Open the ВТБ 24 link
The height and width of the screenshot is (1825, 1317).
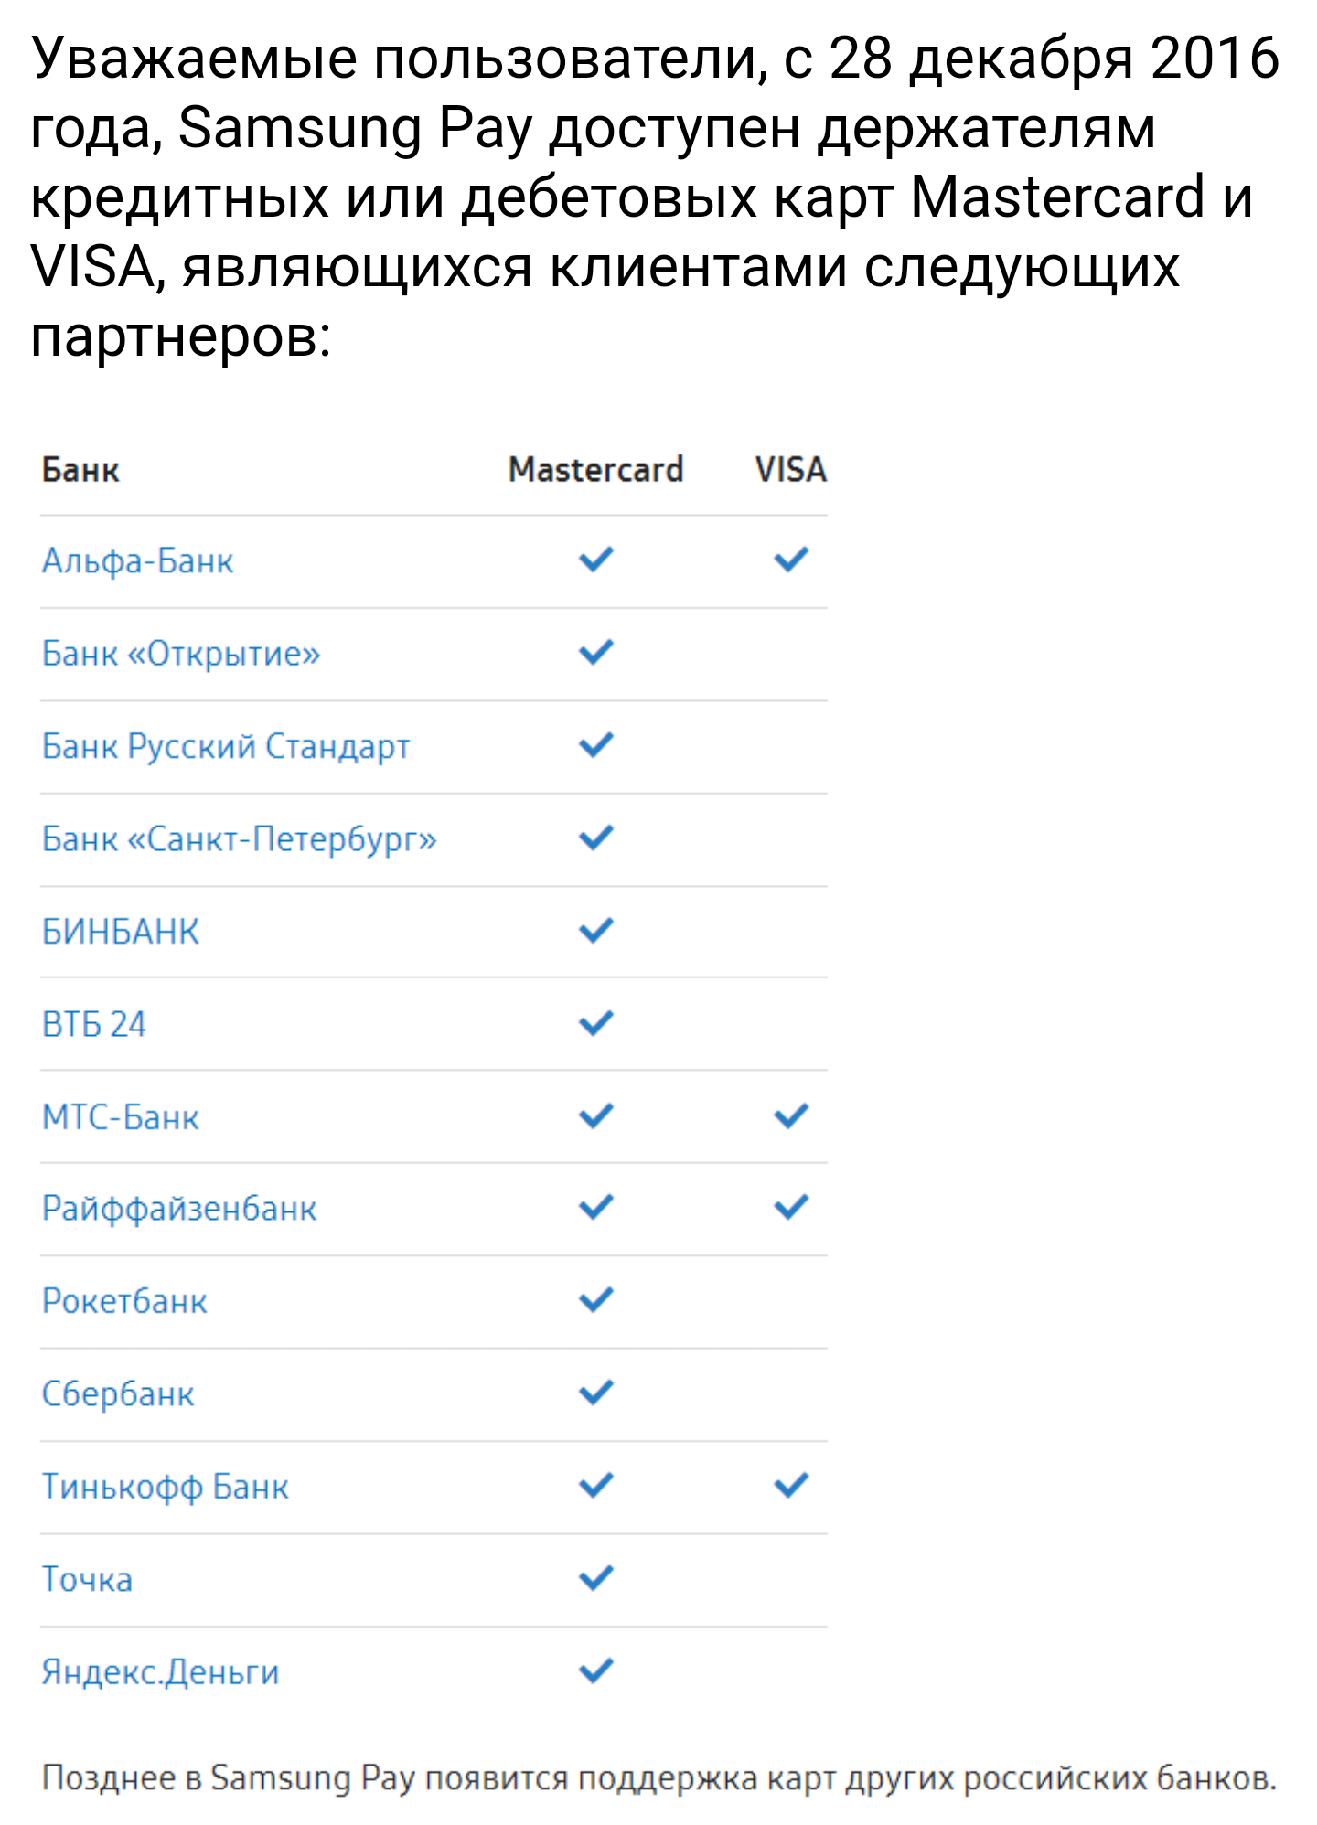click(94, 1024)
